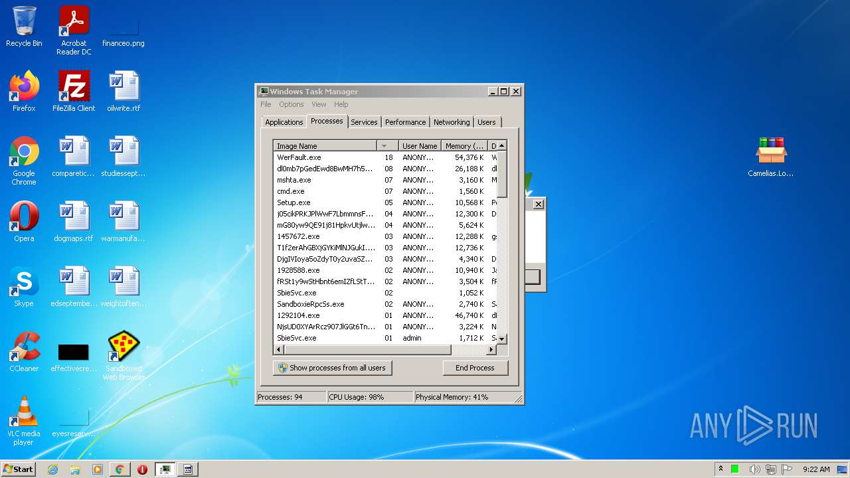Screen dimensions: 850x478
Task: Open the Options menu in Task Manager
Action: click(291, 104)
